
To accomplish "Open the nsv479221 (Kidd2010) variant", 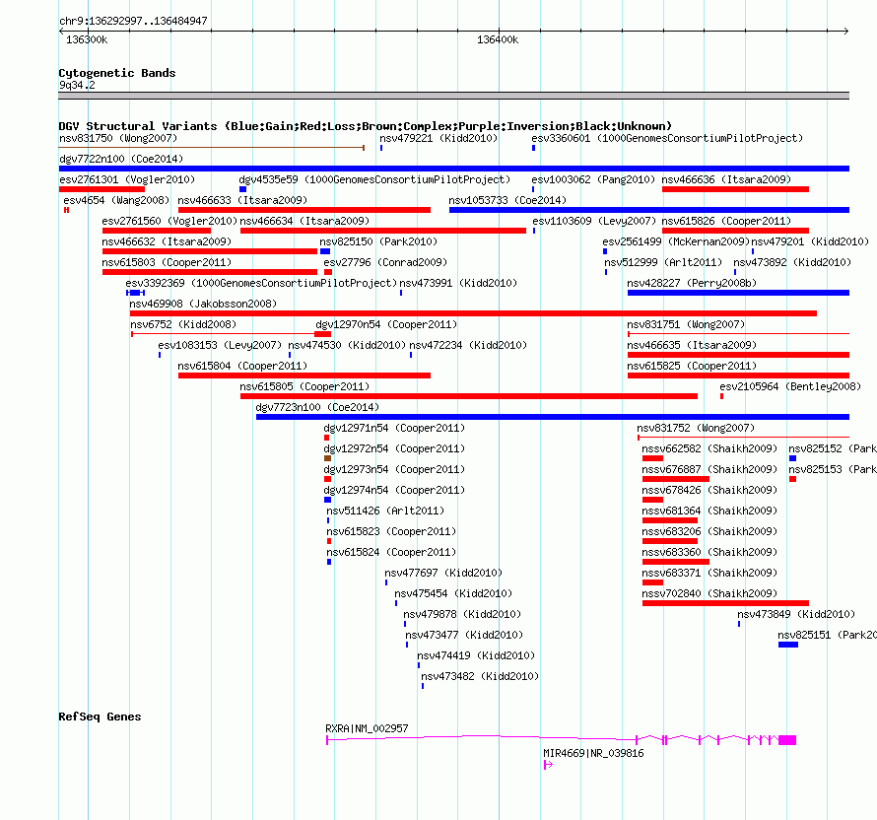I will tap(438, 138).
